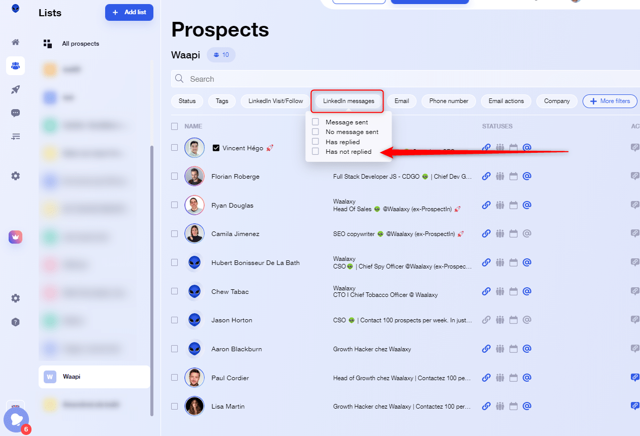Tick the checkbox for Jason Horton

click(174, 320)
